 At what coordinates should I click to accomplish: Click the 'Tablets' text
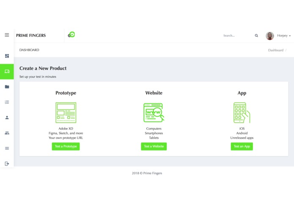tap(154, 138)
